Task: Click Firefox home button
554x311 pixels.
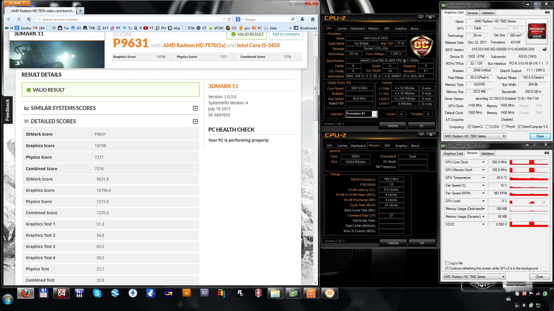Action: (312, 19)
